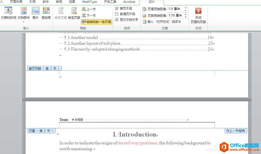Image resolution: width=261 pixels, height=154 pixels.
Task: Click the grayed Go to Header (转至页眉) icon
Action: pos(61,11)
